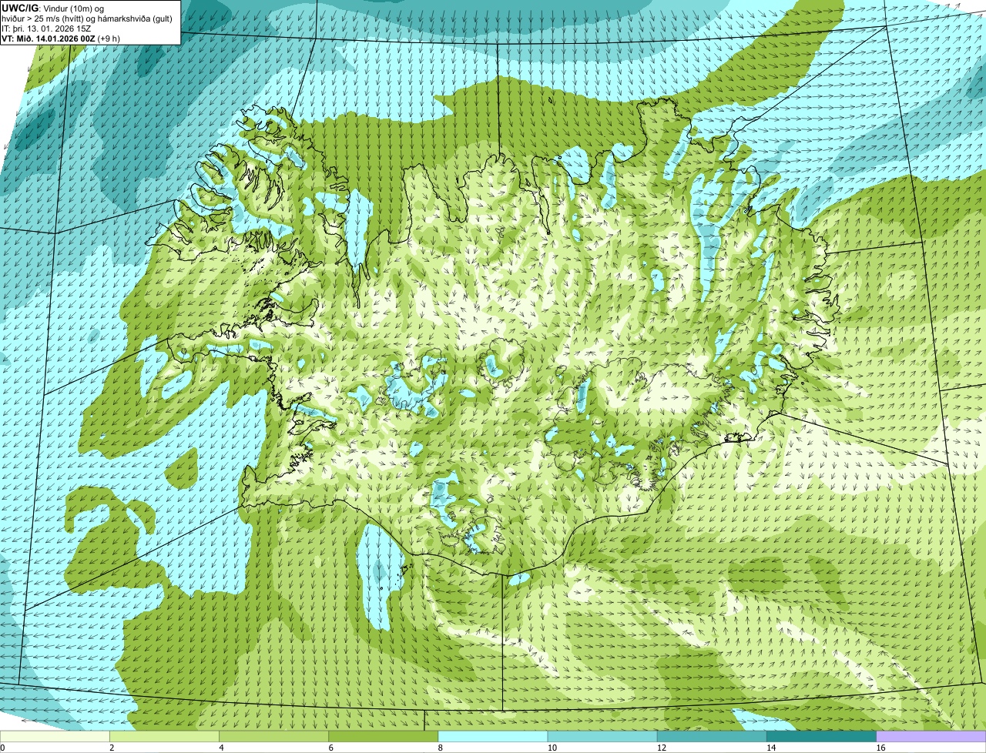Click the 6–8 m/s olive green legend swatch
Screen dimensions: 986x753
pyautogui.click(x=384, y=737)
